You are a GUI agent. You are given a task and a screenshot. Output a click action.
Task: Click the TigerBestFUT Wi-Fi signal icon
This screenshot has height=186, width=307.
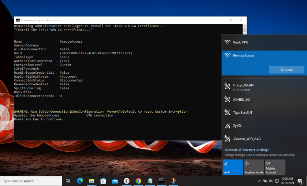(x=227, y=112)
